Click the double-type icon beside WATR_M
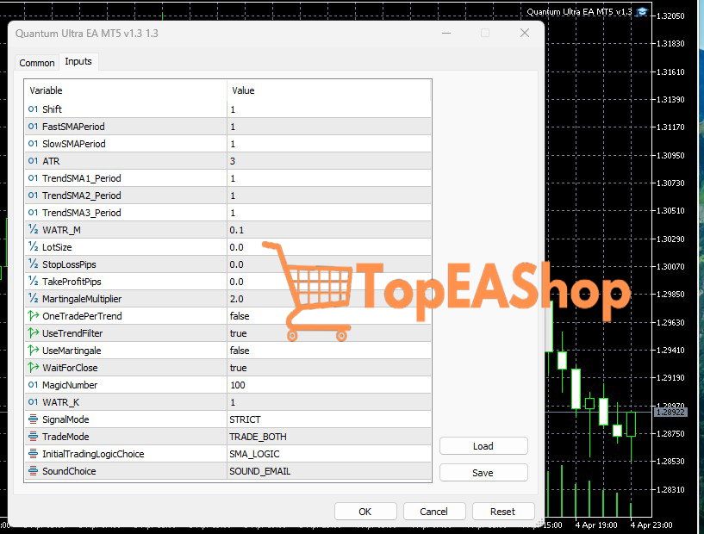 pos(34,230)
